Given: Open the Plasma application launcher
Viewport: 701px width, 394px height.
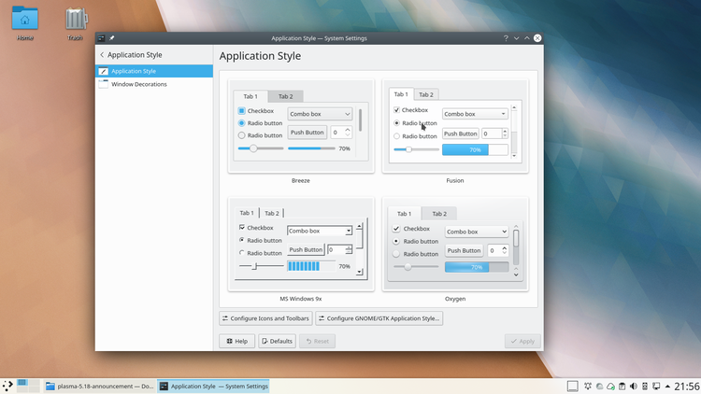Looking at the screenshot, I should [x=7, y=386].
